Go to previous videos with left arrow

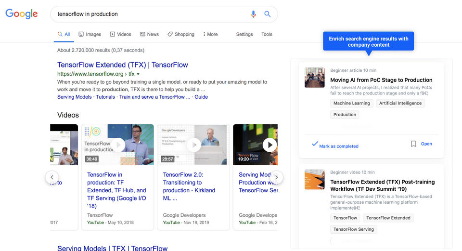coord(52,177)
